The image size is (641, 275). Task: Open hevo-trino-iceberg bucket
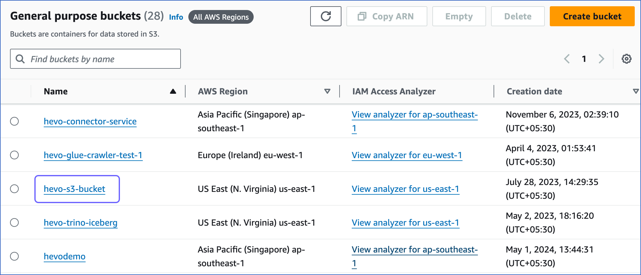(x=81, y=222)
